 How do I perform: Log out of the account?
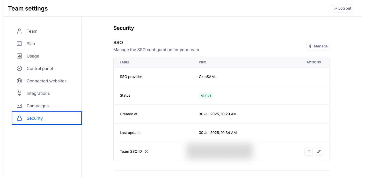point(342,8)
